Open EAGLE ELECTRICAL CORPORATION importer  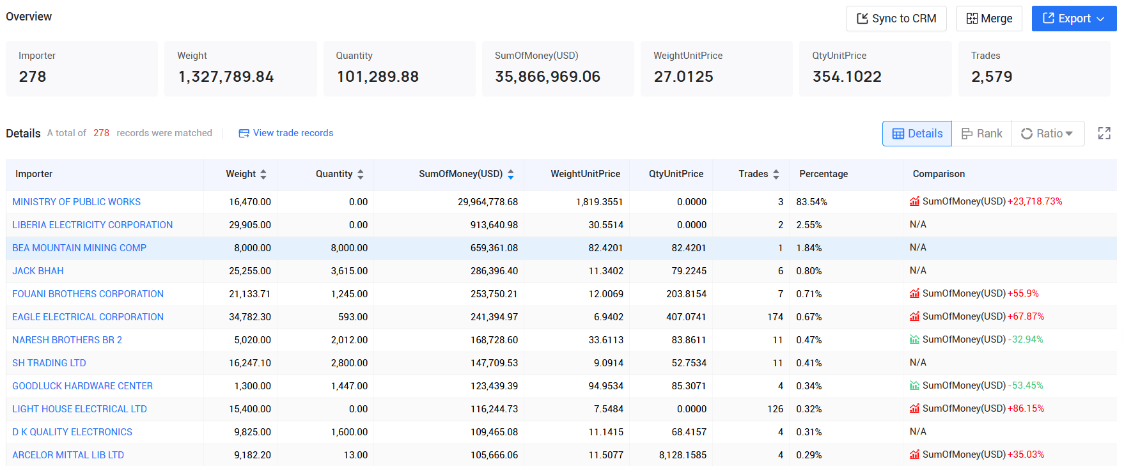pos(88,317)
